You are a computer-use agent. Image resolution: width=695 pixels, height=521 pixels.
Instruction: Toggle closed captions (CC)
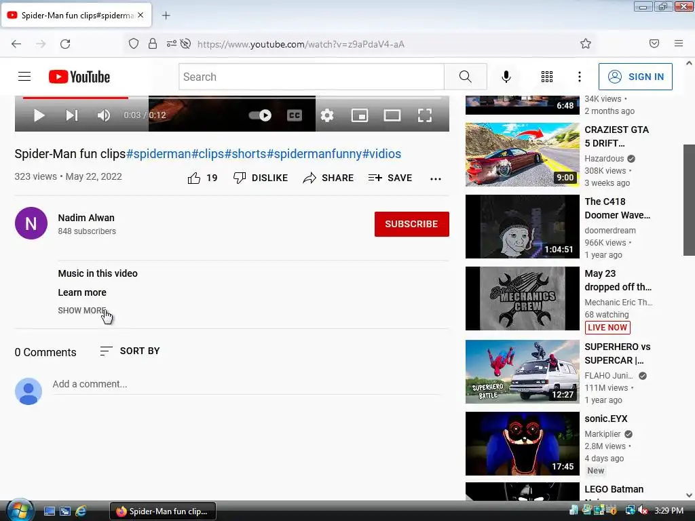coord(295,115)
